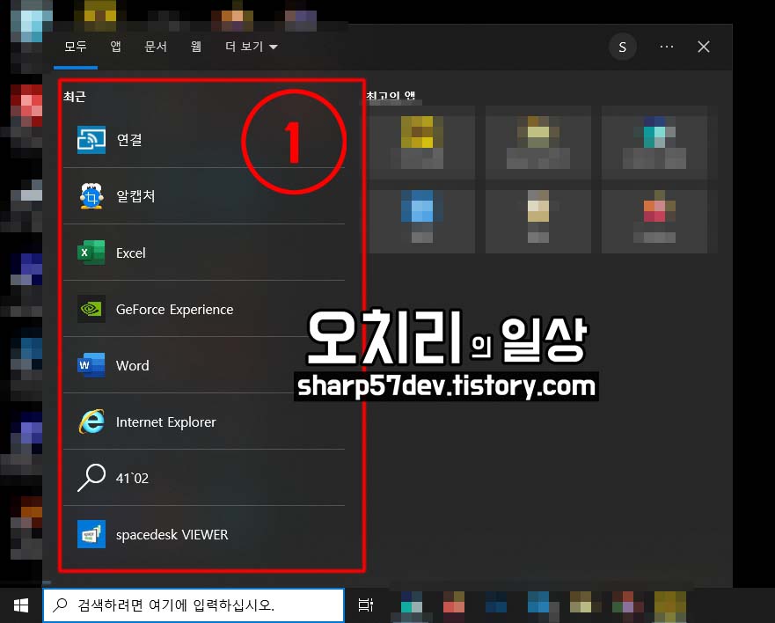Image resolution: width=775 pixels, height=623 pixels.
Task: Select the 모두 tab
Action: click(x=75, y=47)
